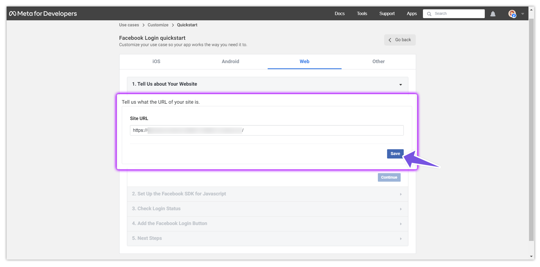This screenshot has height=267, width=540.
Task: Click the Meta for Developers logo
Action: click(43, 13)
